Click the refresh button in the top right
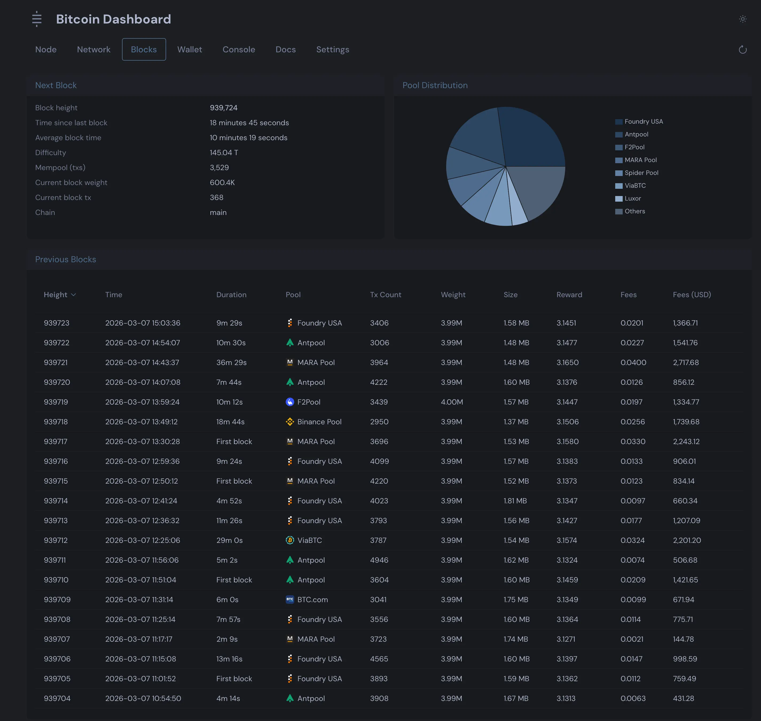The image size is (761, 721). (x=743, y=50)
